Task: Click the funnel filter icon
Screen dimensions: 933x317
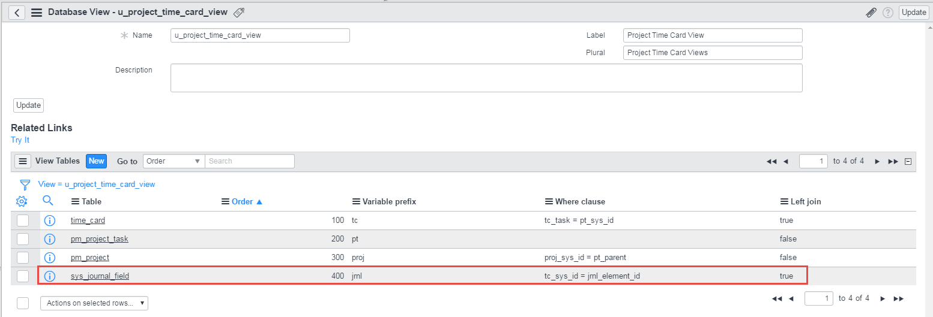Action: [x=25, y=184]
